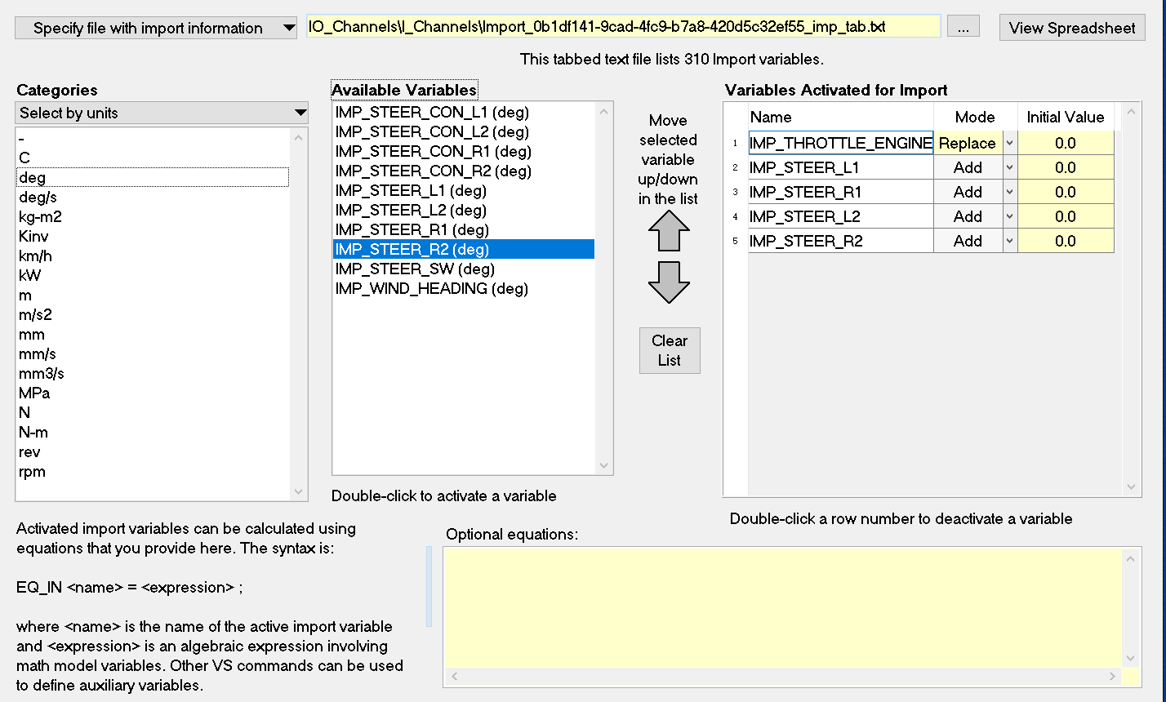Select the 'm/s2' units category

(x=153, y=314)
